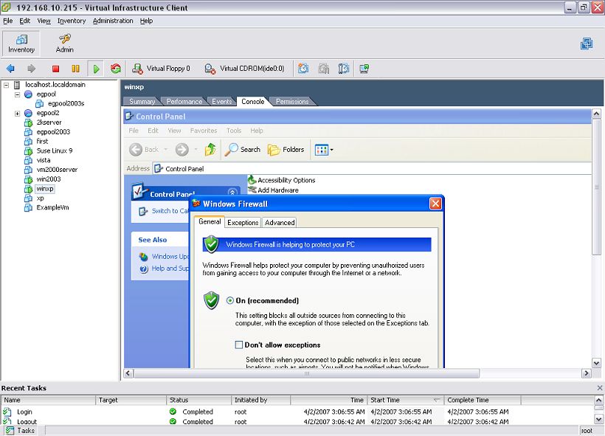Viewport: 605px width, 436px height.
Task: Close the Recent Tasks panel
Action: (600, 388)
